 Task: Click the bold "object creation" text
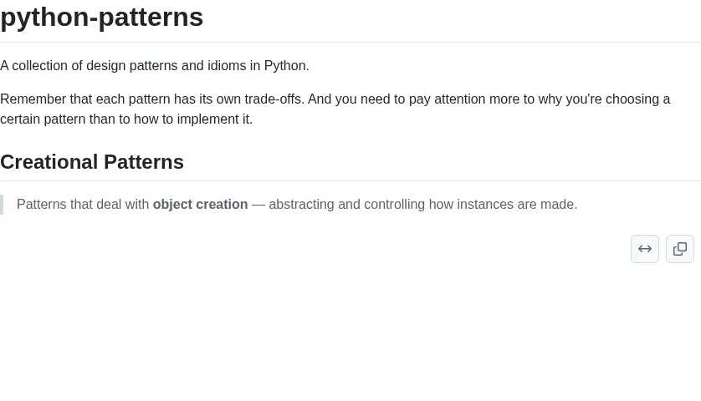coord(200,205)
